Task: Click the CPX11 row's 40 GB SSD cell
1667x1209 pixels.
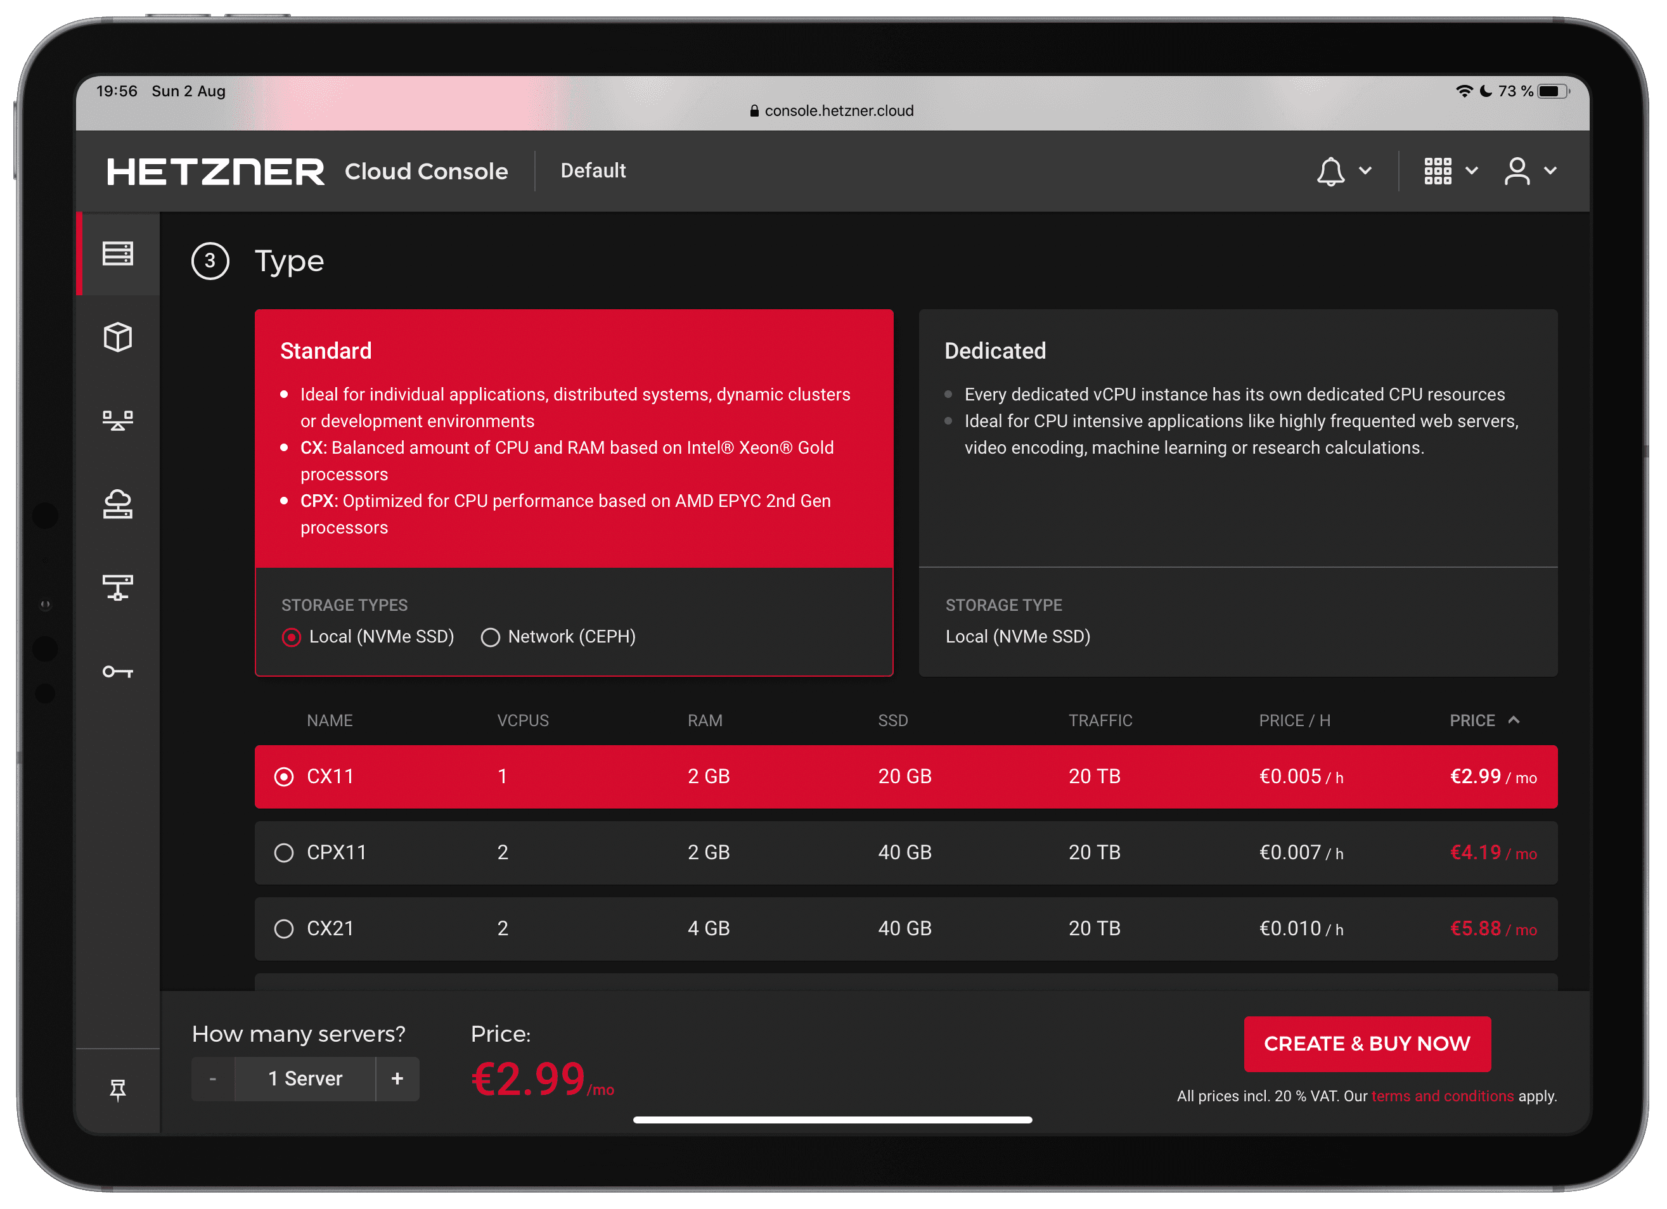Action: (x=906, y=854)
